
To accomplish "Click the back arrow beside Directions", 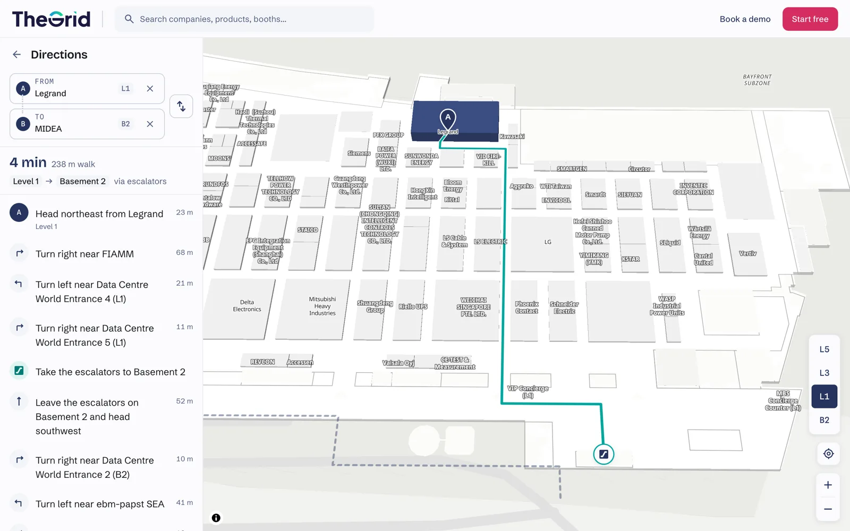I will click(17, 55).
